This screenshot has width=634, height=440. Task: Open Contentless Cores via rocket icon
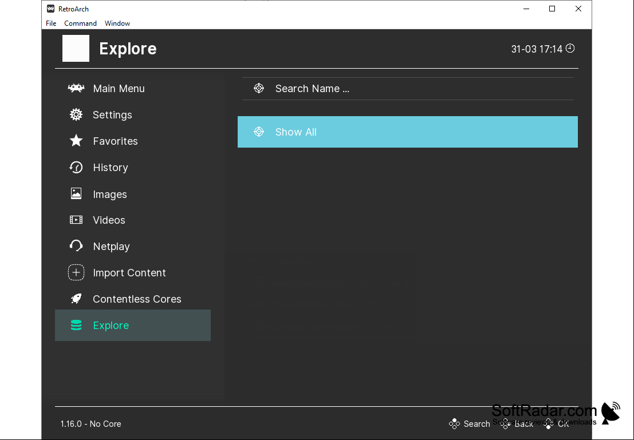click(x=76, y=299)
